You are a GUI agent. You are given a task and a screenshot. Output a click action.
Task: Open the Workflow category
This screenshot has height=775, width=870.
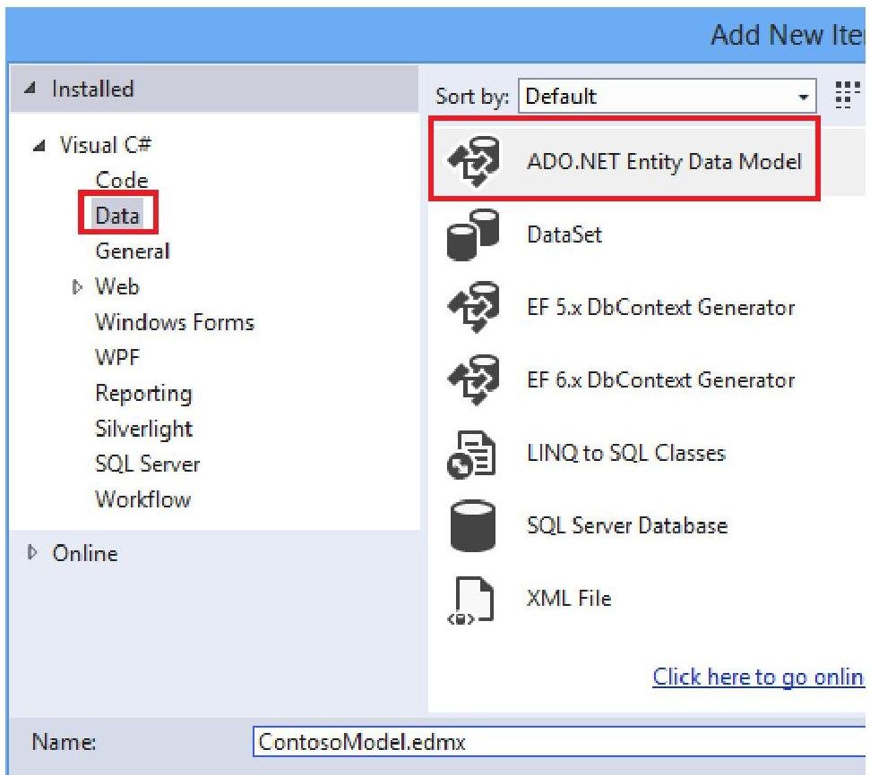(x=142, y=499)
